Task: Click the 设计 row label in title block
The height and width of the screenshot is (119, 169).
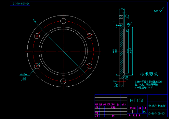Action: [97, 107]
